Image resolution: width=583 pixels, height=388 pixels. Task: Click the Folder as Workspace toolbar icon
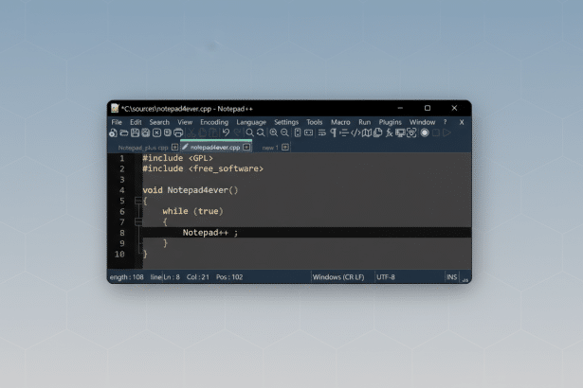click(400, 132)
